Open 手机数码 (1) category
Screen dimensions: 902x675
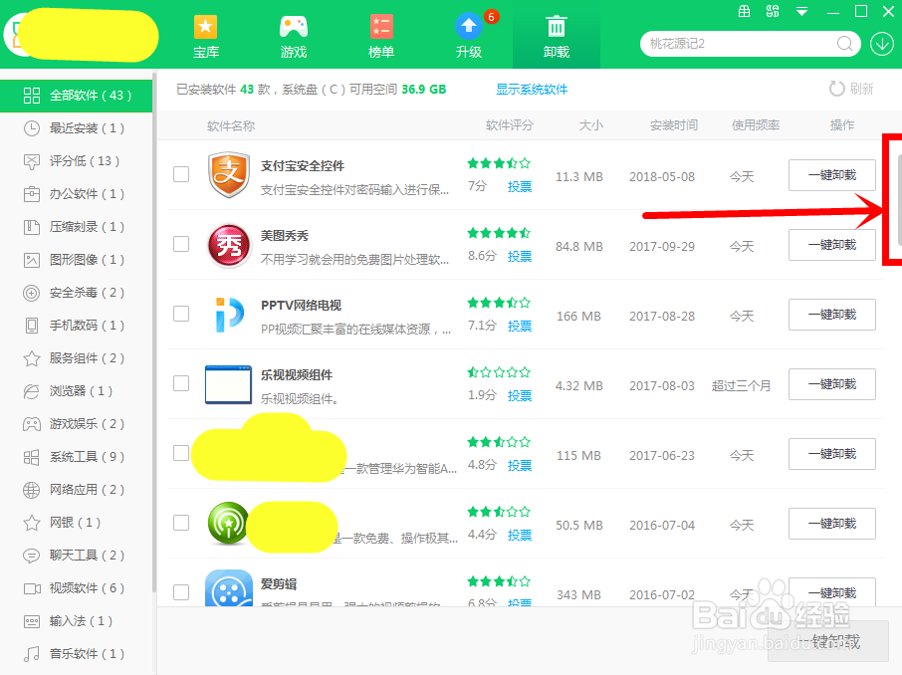(x=76, y=326)
